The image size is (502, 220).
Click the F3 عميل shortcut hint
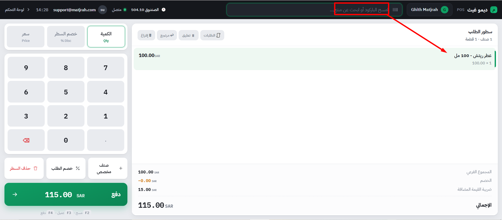[x=64, y=213]
